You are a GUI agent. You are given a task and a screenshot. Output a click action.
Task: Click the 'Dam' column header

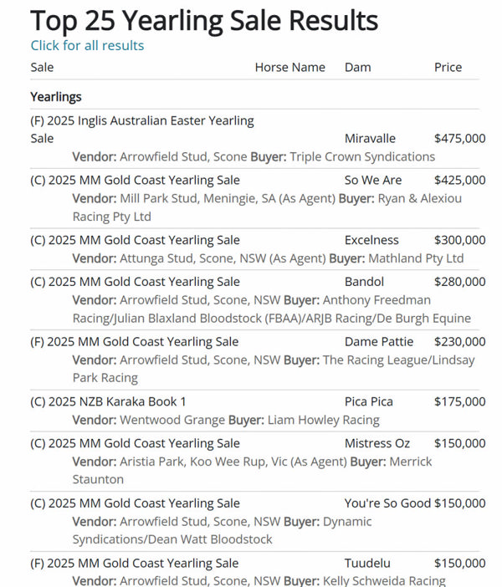pos(357,67)
